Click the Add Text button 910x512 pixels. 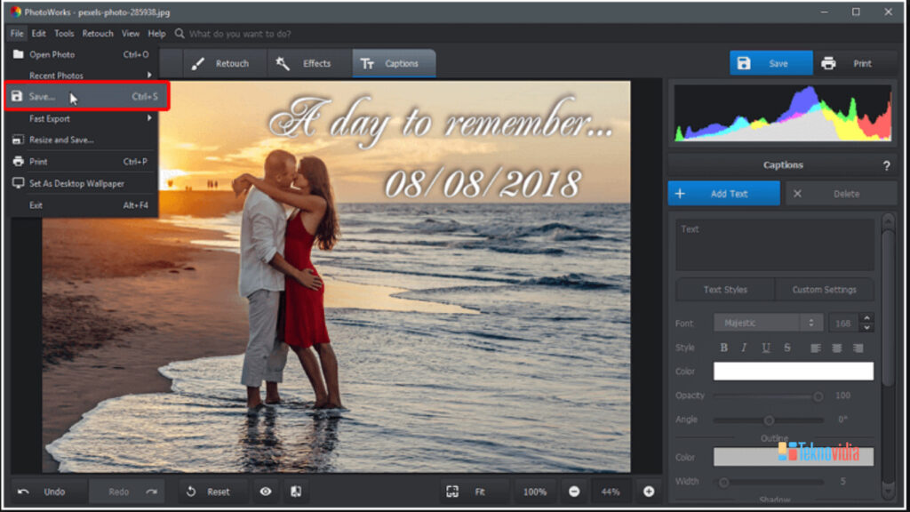[723, 193]
